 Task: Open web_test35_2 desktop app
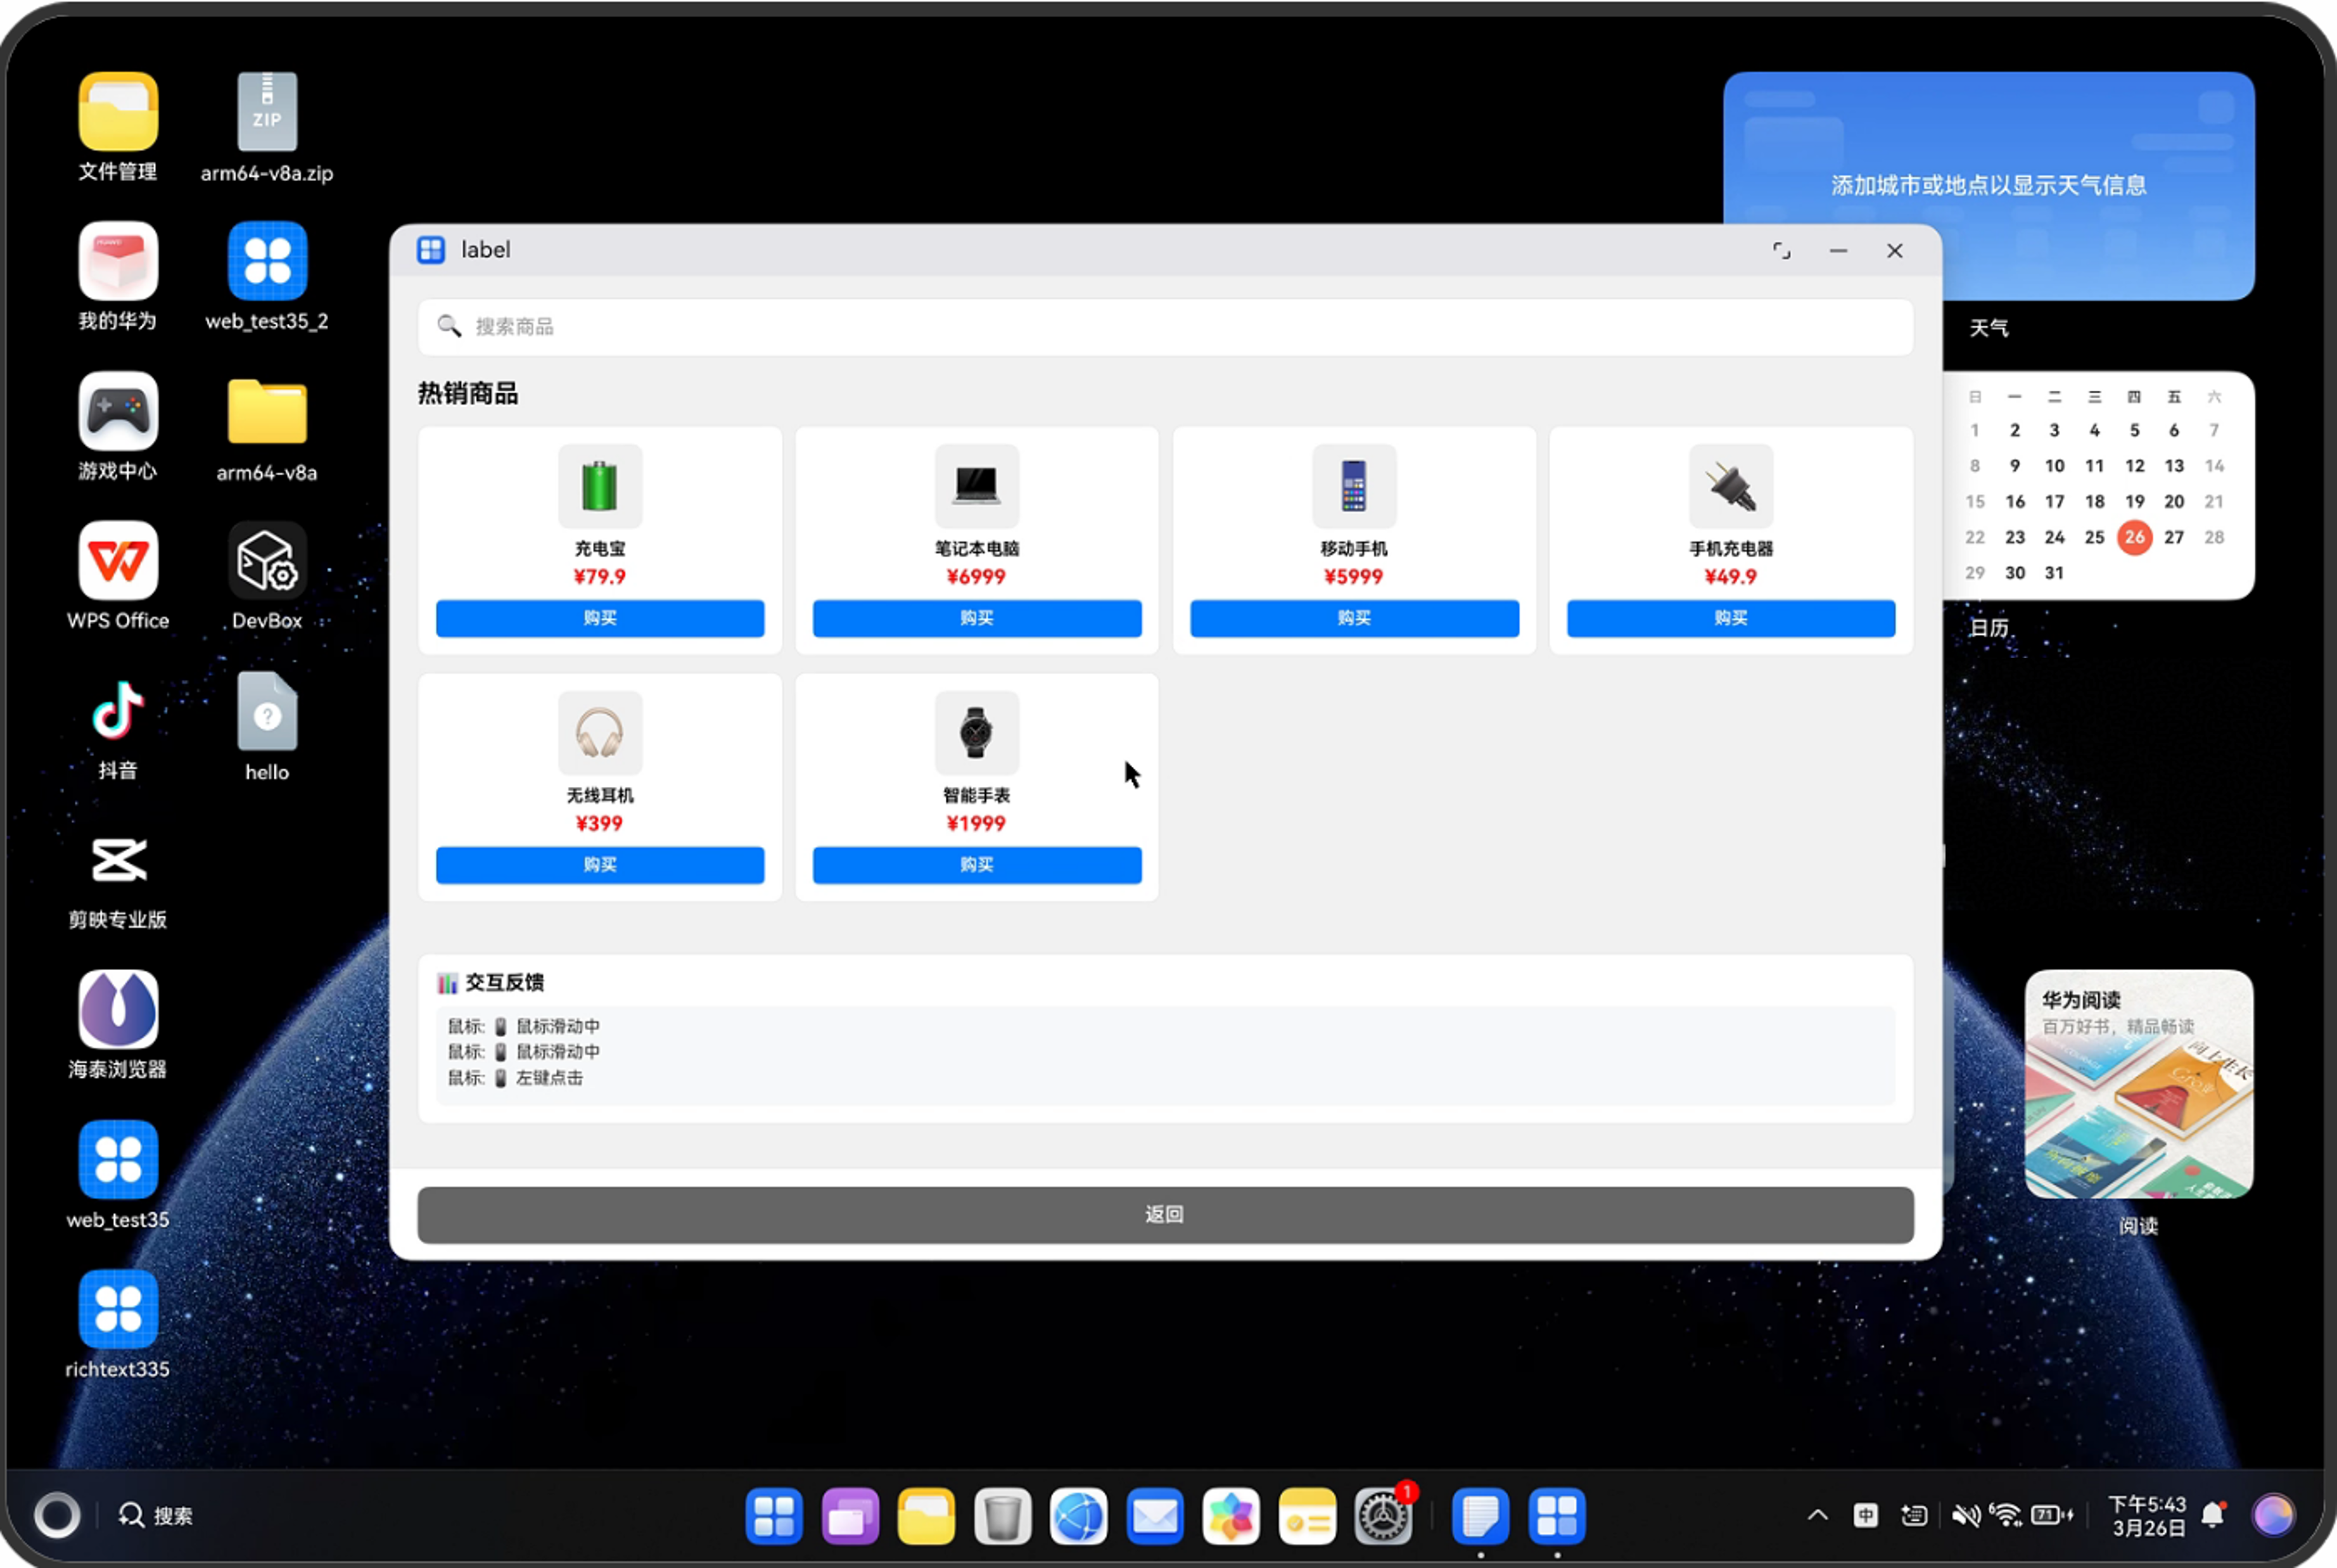pyautogui.click(x=267, y=277)
